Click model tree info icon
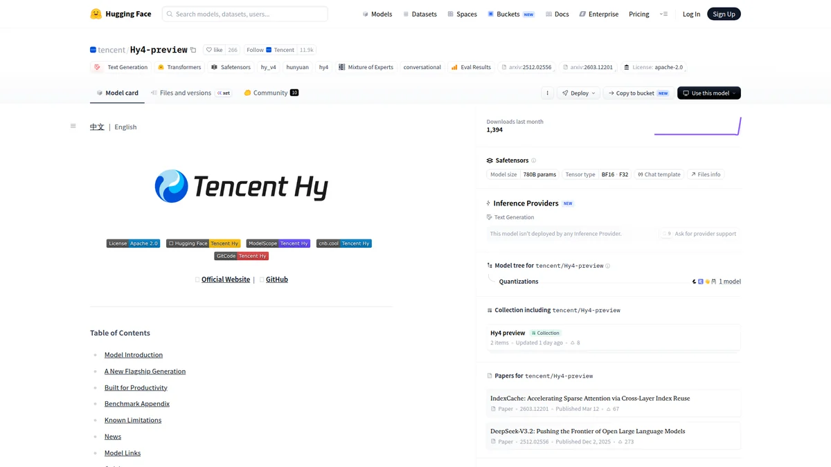The width and height of the screenshot is (831, 467). click(608, 266)
